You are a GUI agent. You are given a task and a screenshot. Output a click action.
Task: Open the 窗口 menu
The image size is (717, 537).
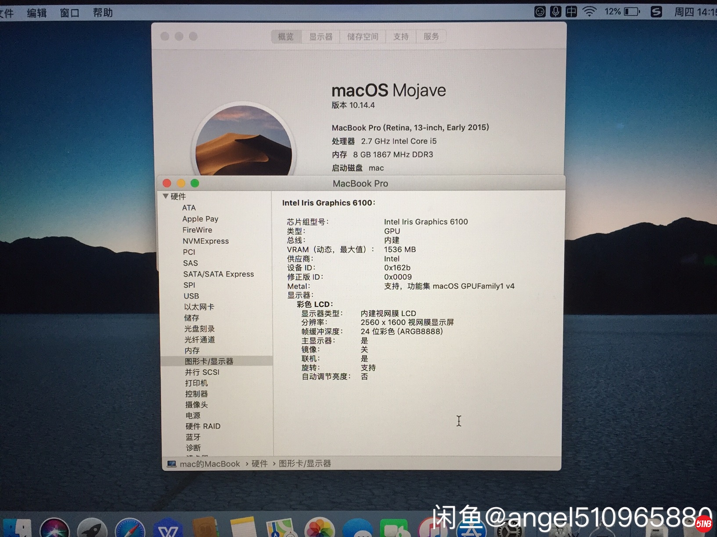coord(70,13)
